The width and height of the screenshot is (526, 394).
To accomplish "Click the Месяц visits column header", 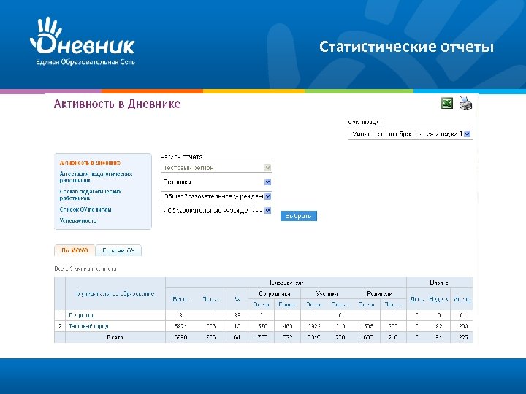I will 462,299.
